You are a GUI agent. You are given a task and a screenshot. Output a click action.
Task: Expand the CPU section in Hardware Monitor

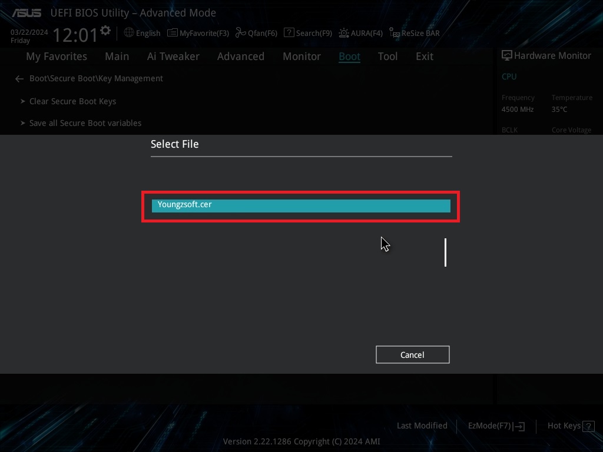pyautogui.click(x=509, y=77)
